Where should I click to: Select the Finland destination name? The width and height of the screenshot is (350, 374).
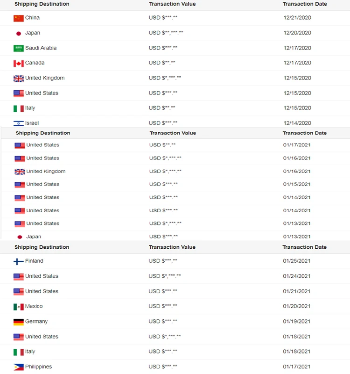tap(34, 261)
